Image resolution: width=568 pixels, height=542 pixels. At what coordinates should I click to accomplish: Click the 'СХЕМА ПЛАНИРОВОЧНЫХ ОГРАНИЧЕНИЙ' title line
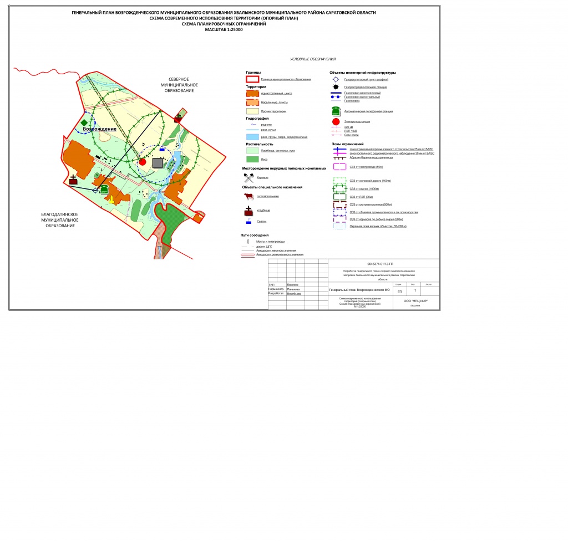pyautogui.click(x=224, y=24)
